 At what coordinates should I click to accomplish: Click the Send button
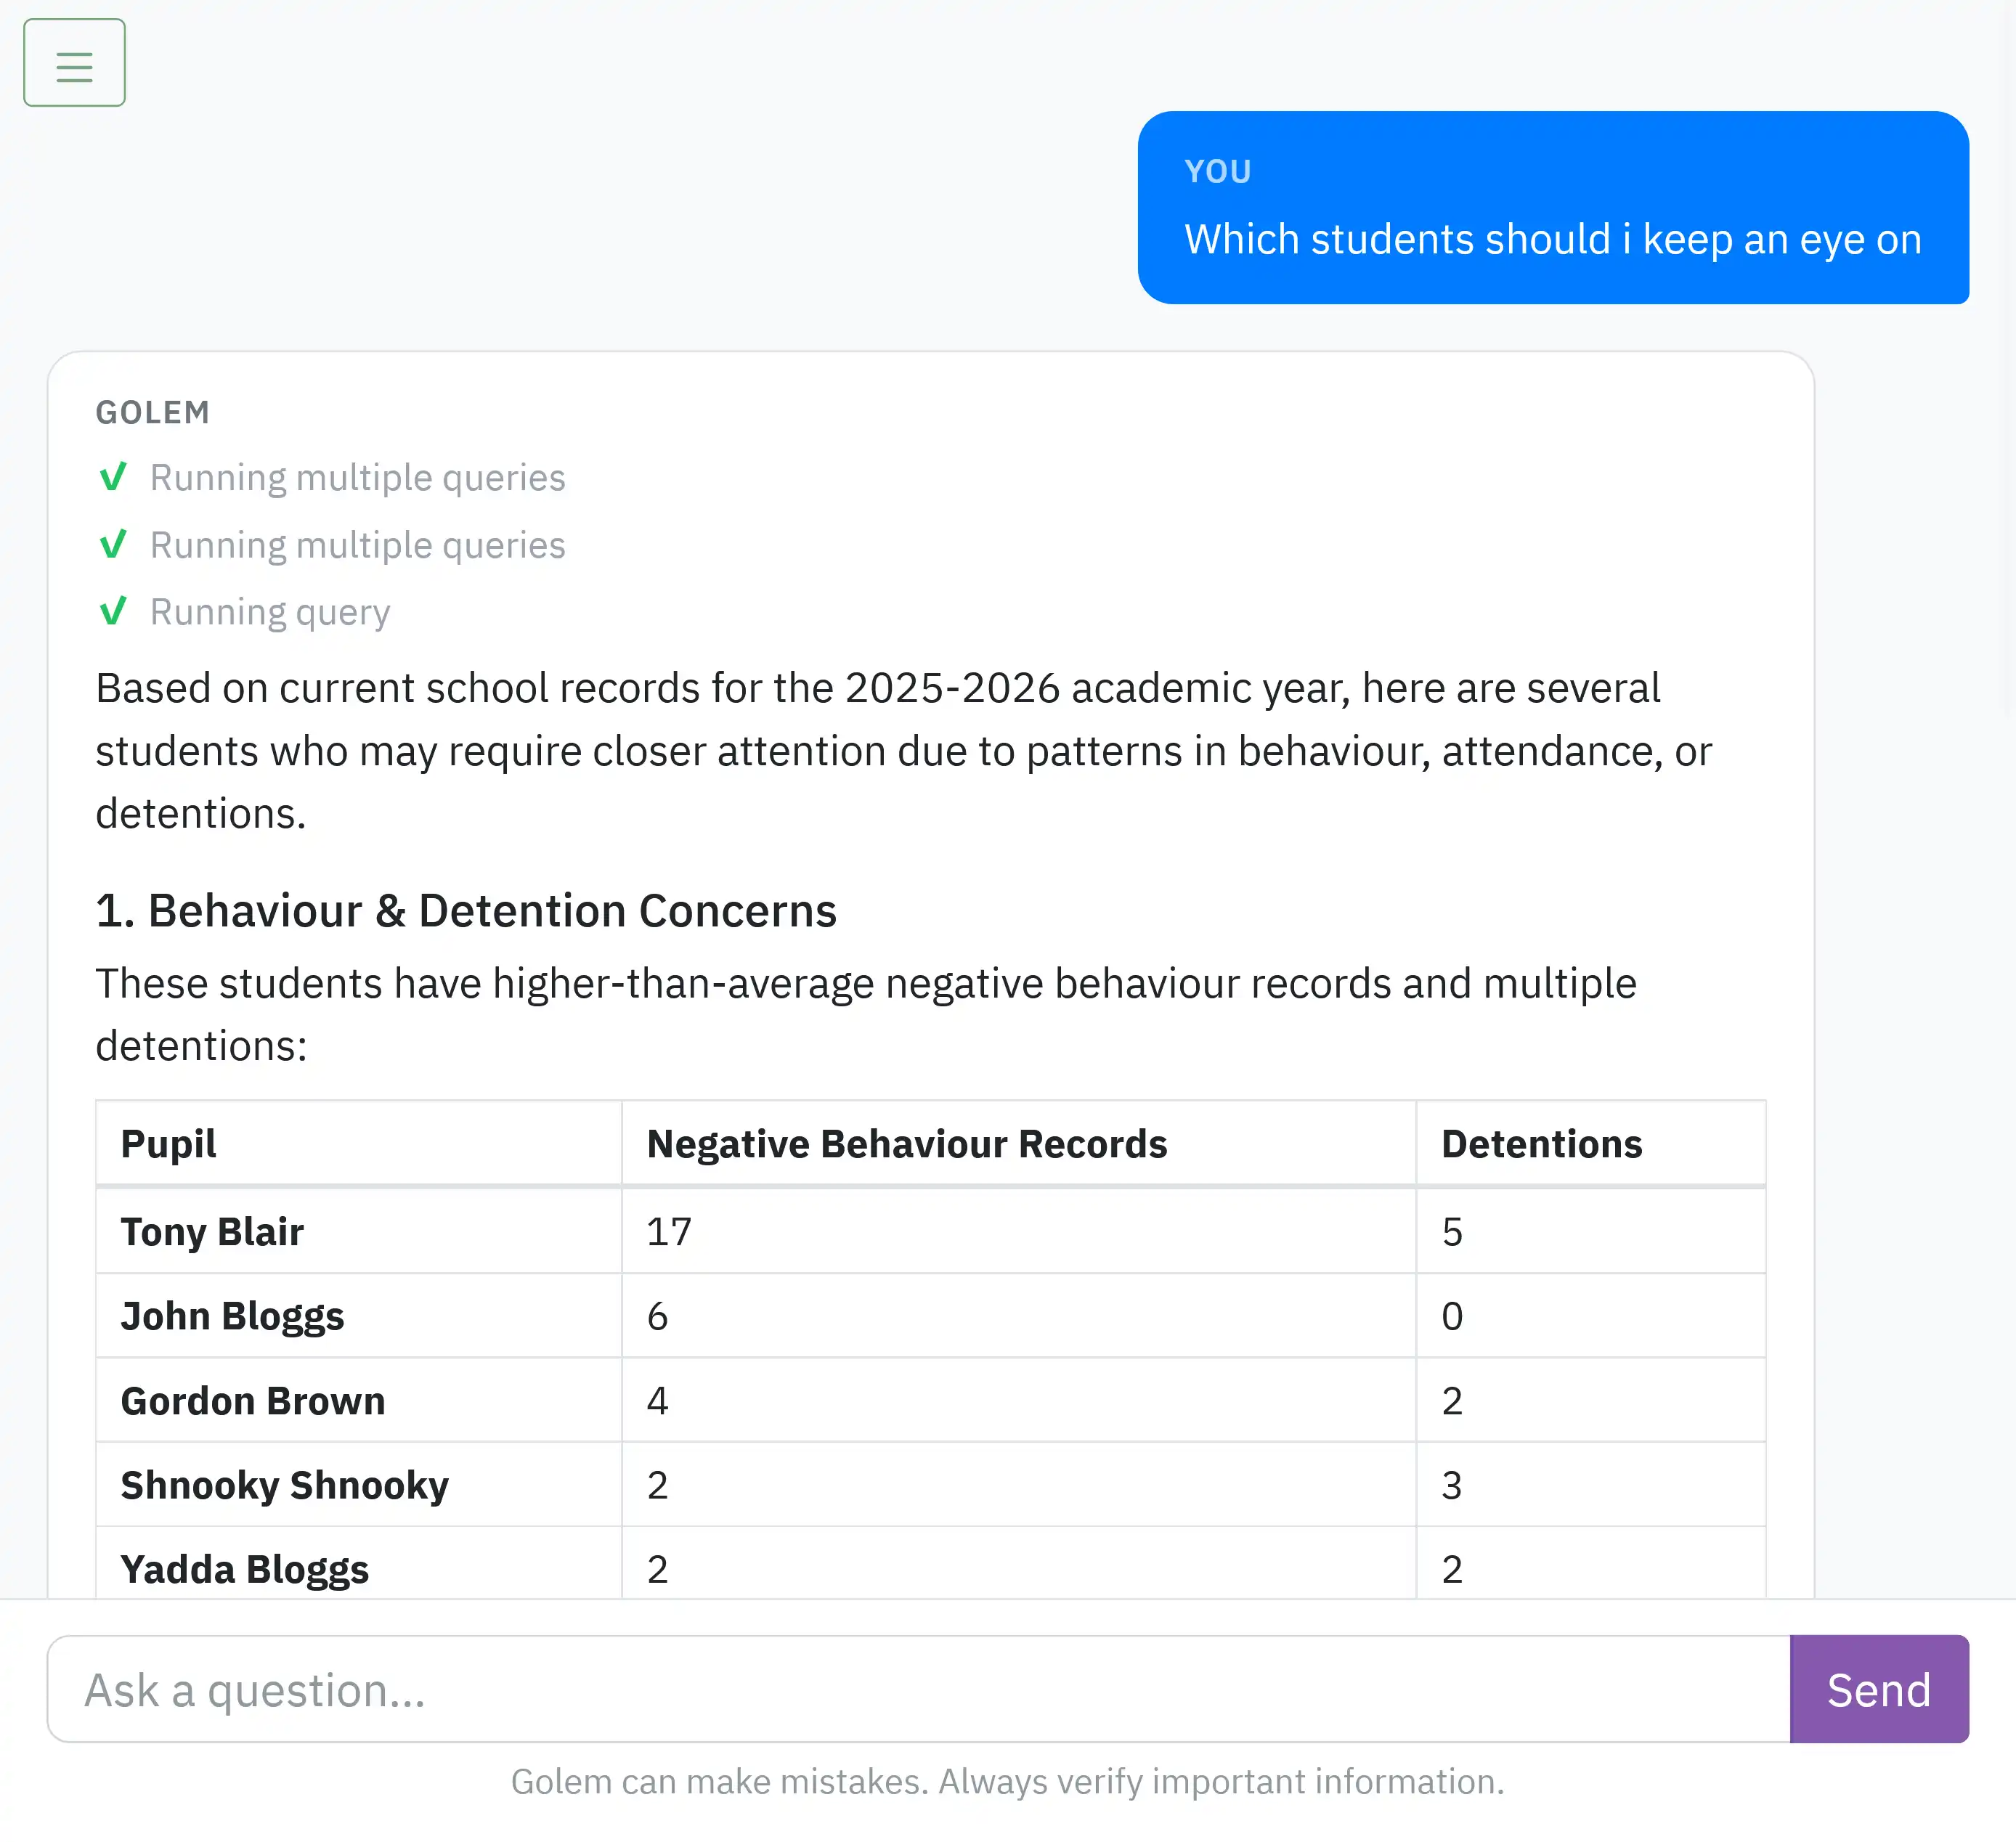click(x=1879, y=1690)
